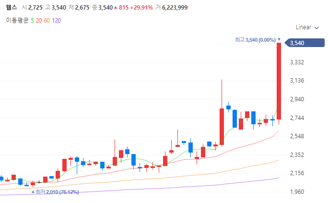
Task: Click the 3,332 axis price label
Action: click(x=297, y=62)
